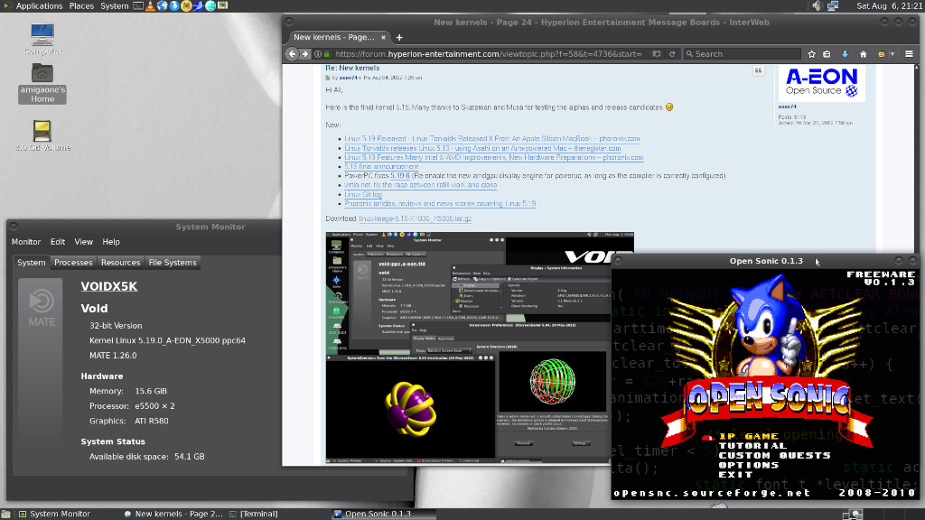
Task: Open System Monitor's Edit menu
Action: [58, 242]
